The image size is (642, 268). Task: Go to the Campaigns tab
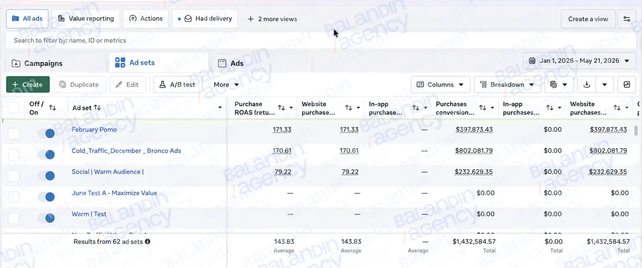coord(56,63)
